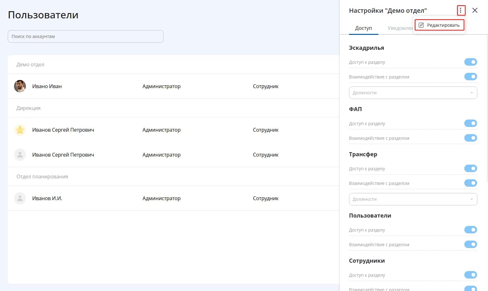Close the Демо отдел settings panel
Viewport: 488px width, 291px height.
pyautogui.click(x=475, y=10)
